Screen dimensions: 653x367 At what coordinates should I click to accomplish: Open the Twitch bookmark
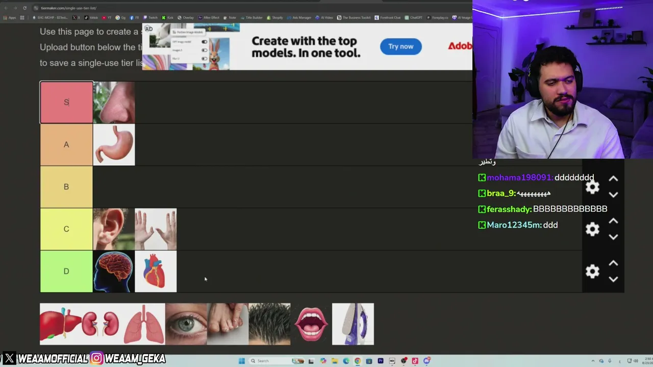[150, 18]
